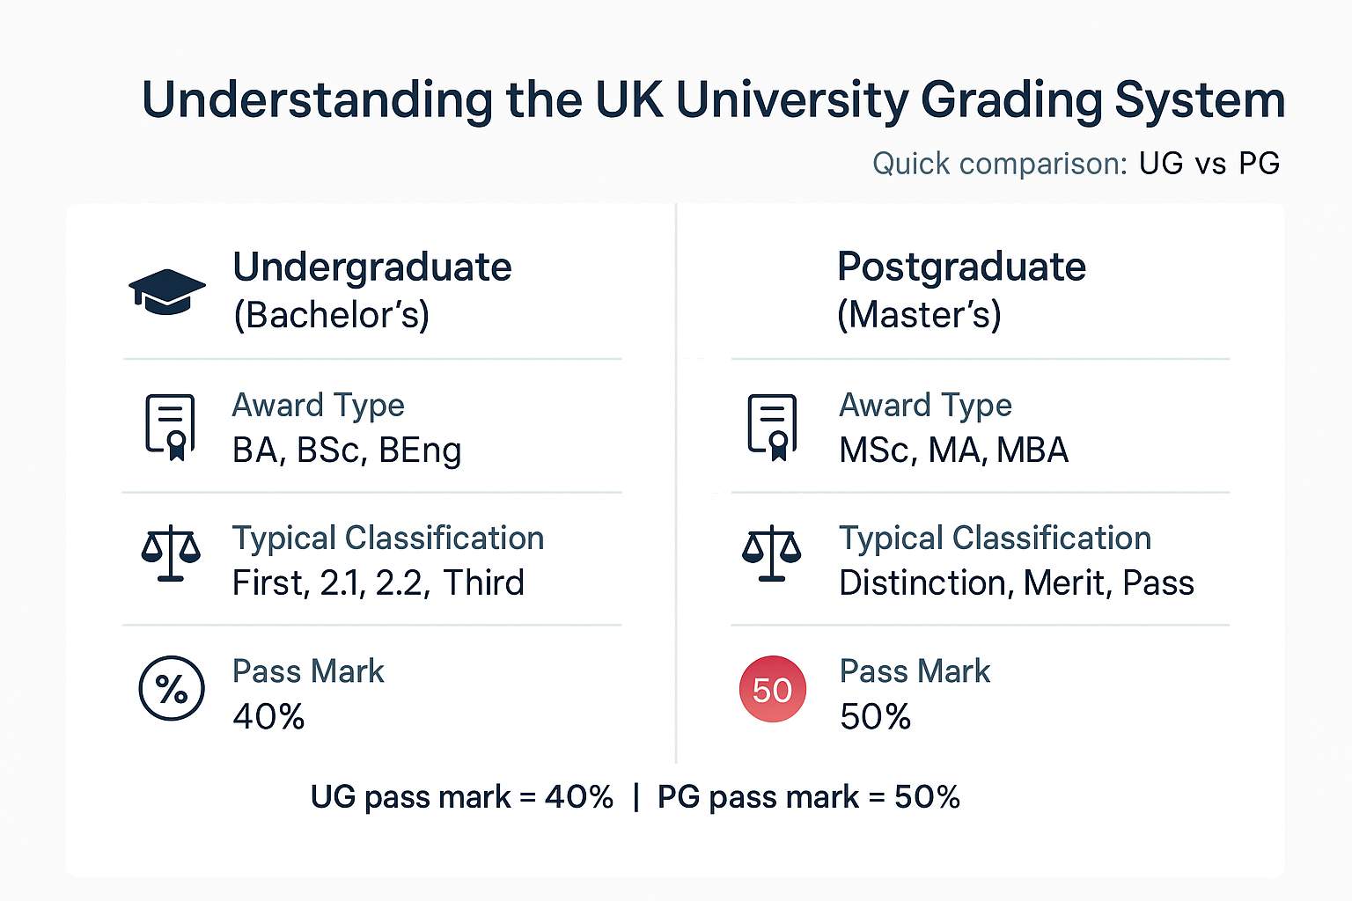Click the red 50 badge icon
Viewport: 1352px width, 901px height.
[772, 689]
